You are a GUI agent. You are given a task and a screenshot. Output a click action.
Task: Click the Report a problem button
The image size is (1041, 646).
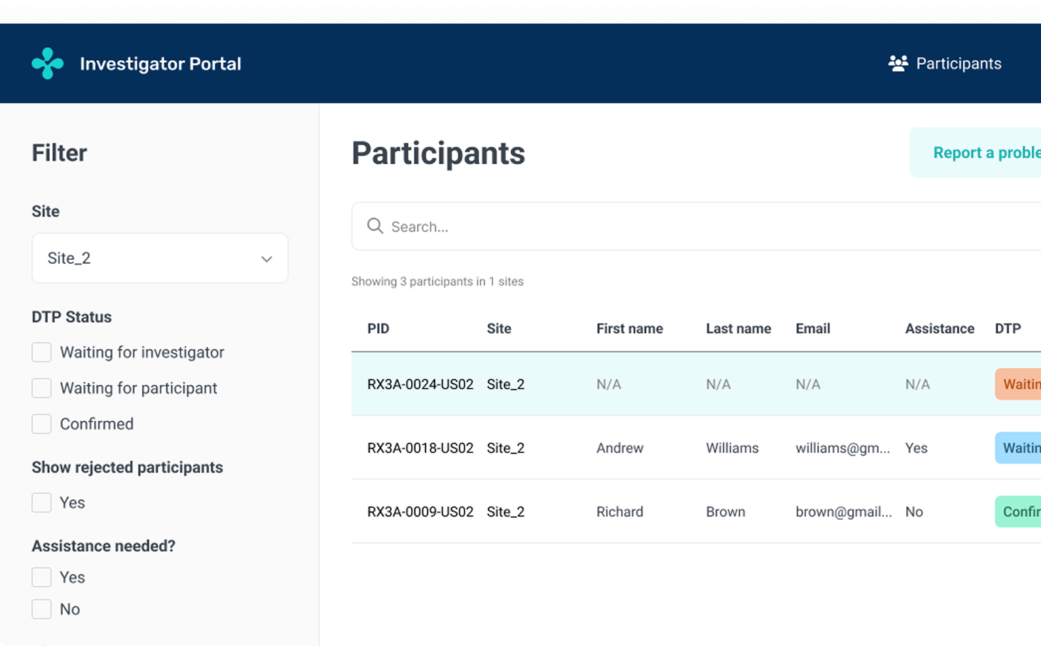pos(975,153)
